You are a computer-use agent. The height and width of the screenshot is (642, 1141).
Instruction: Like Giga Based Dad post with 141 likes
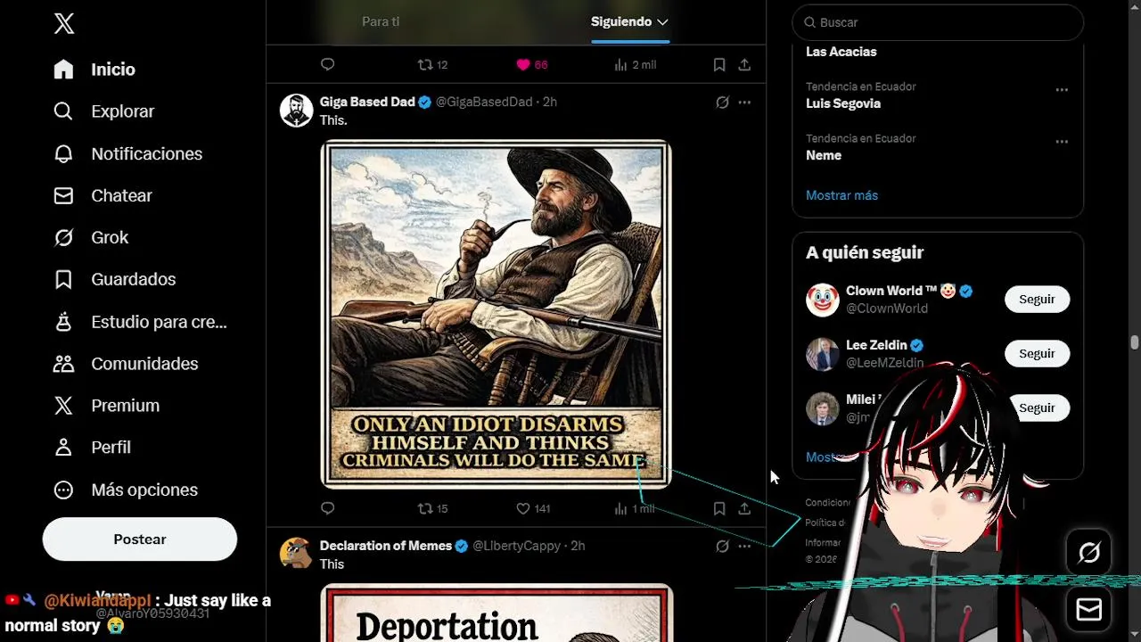click(533, 508)
